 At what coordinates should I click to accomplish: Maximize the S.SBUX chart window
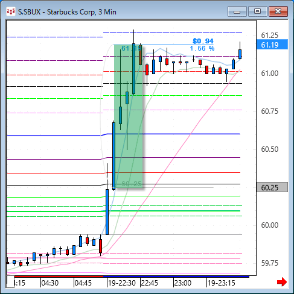pos(258,11)
